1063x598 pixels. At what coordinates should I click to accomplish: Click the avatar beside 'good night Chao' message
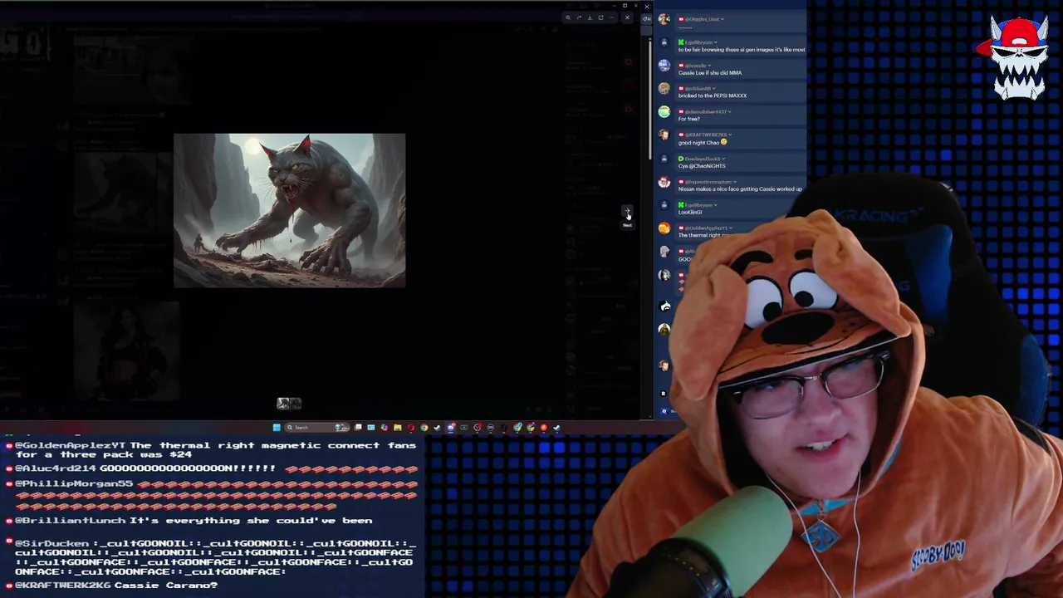coord(664,135)
